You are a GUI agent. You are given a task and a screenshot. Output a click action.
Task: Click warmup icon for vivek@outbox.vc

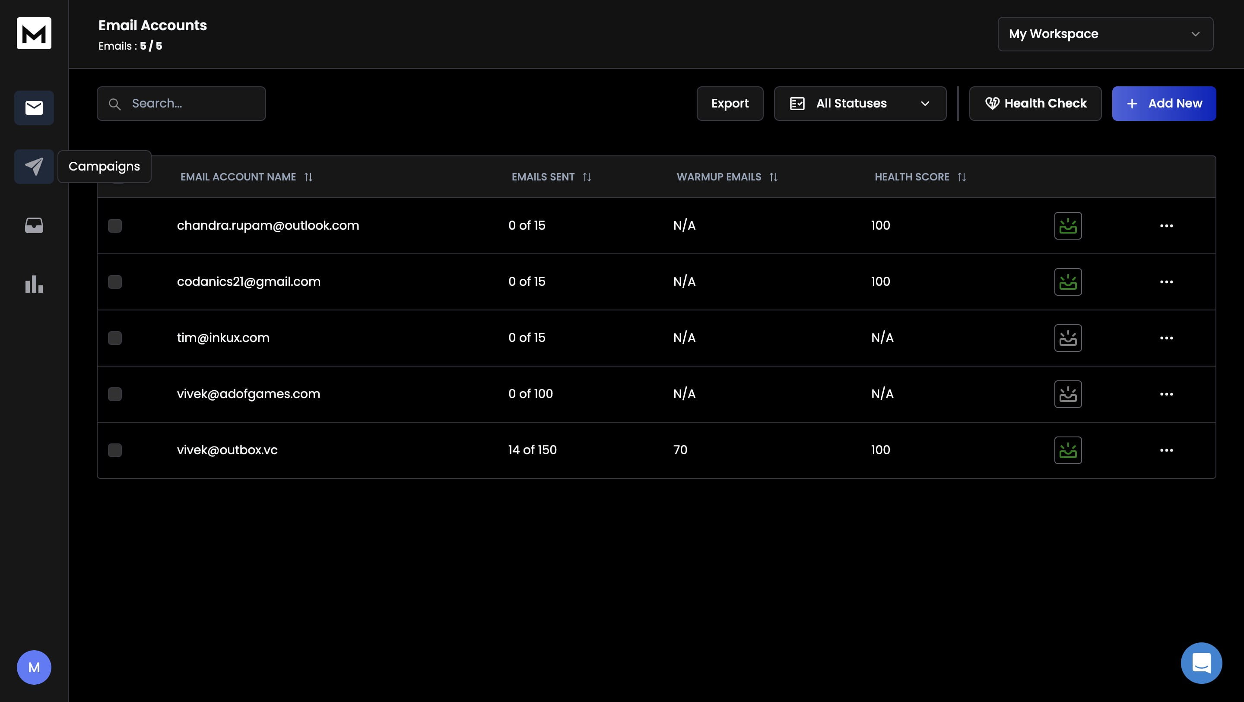click(1068, 450)
